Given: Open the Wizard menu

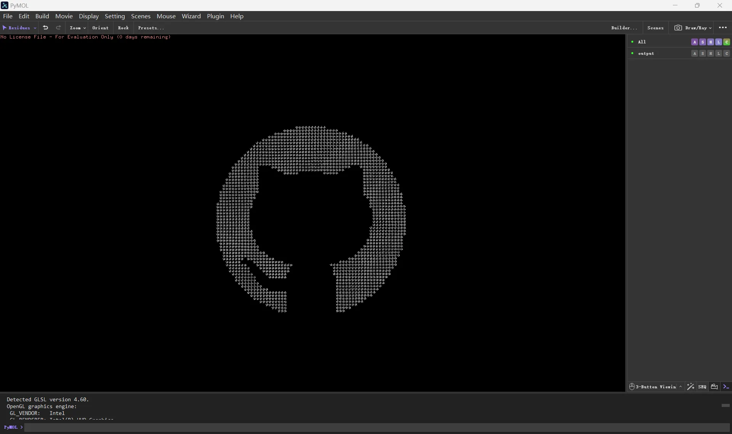Looking at the screenshot, I should pyautogui.click(x=191, y=16).
